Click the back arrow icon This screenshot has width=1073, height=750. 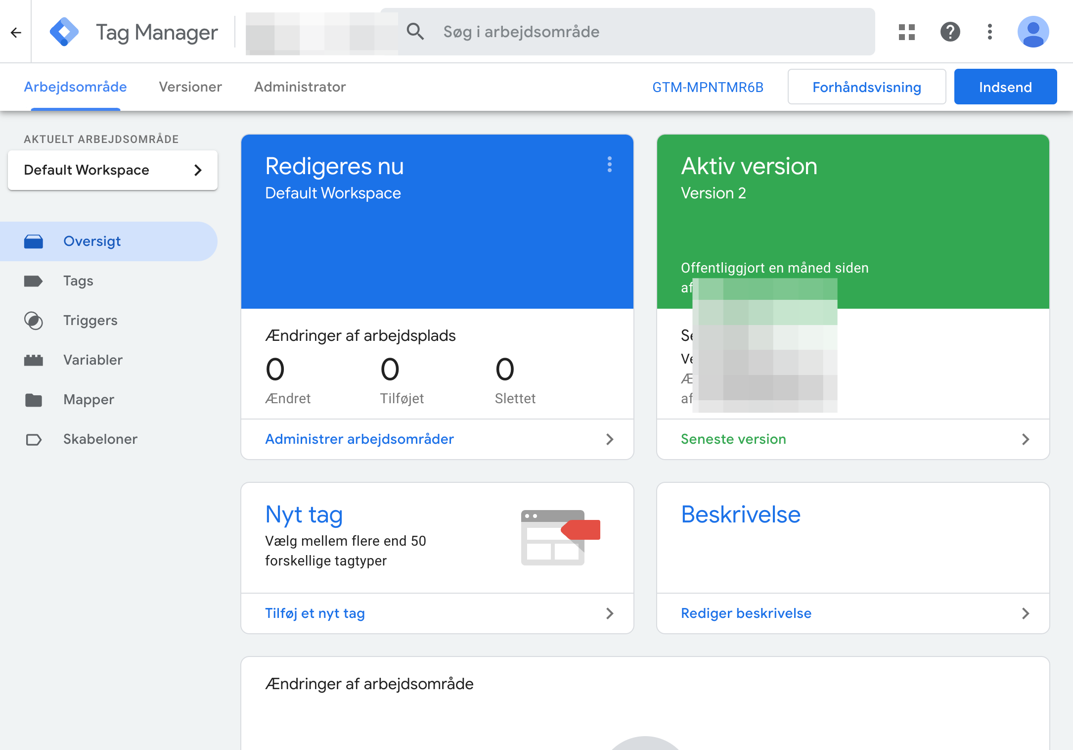click(x=16, y=33)
